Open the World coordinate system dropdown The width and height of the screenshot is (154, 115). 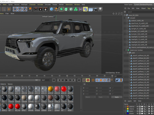click(x=90, y=97)
